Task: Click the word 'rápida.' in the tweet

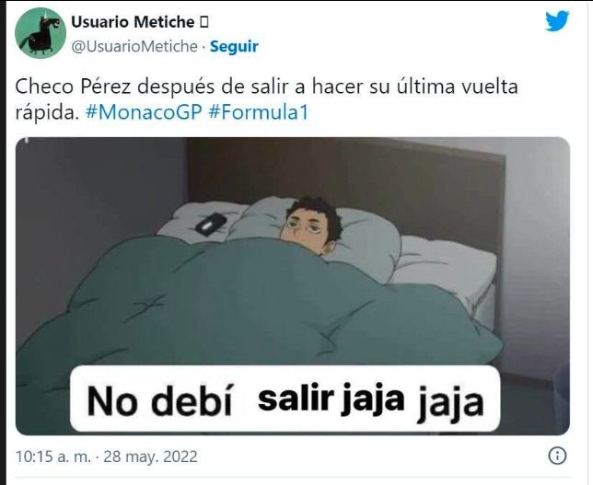Action: pyautogui.click(x=47, y=112)
